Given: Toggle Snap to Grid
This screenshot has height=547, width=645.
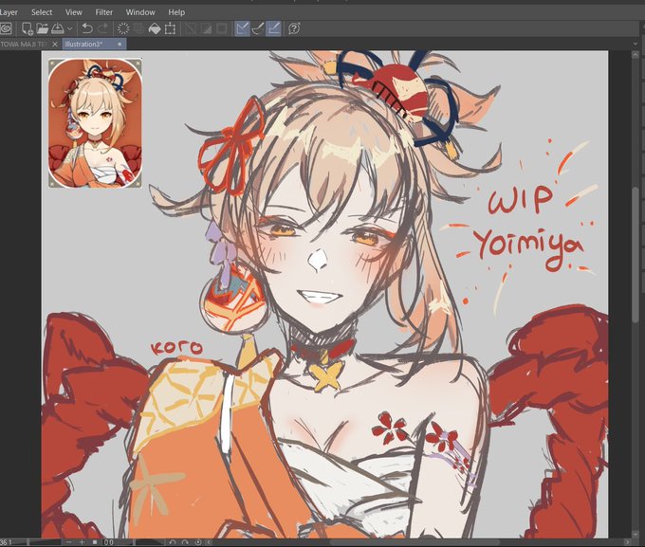Looking at the screenshot, I should coord(273,28).
